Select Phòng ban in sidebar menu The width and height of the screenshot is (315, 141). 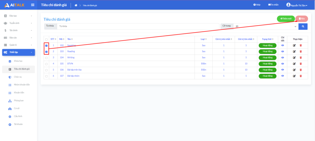(x=19, y=100)
